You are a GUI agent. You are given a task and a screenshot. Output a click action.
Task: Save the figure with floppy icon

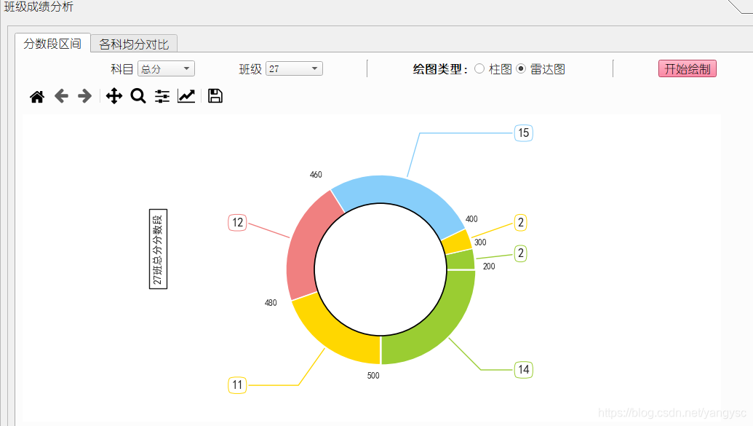pyautogui.click(x=215, y=95)
